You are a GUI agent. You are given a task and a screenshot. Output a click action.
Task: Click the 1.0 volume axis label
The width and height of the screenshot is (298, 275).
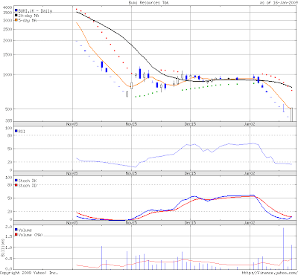point(8,247)
